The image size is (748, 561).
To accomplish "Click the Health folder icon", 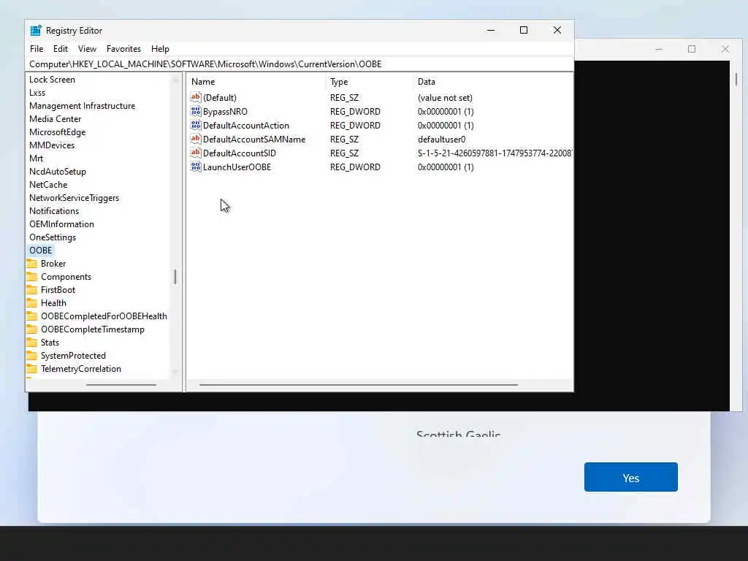I will 32,303.
